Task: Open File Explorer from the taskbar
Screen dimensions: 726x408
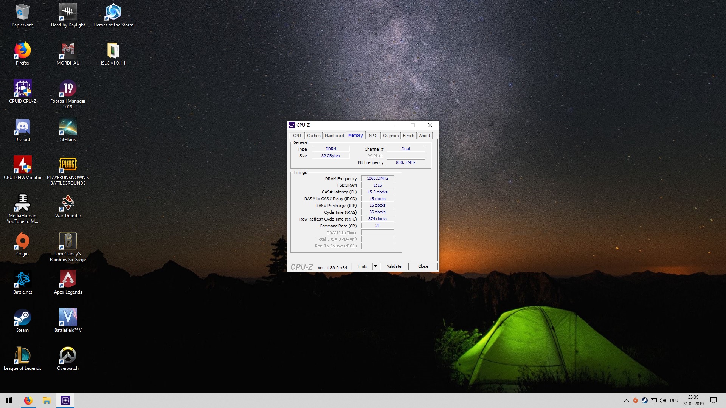Action: coord(47,400)
